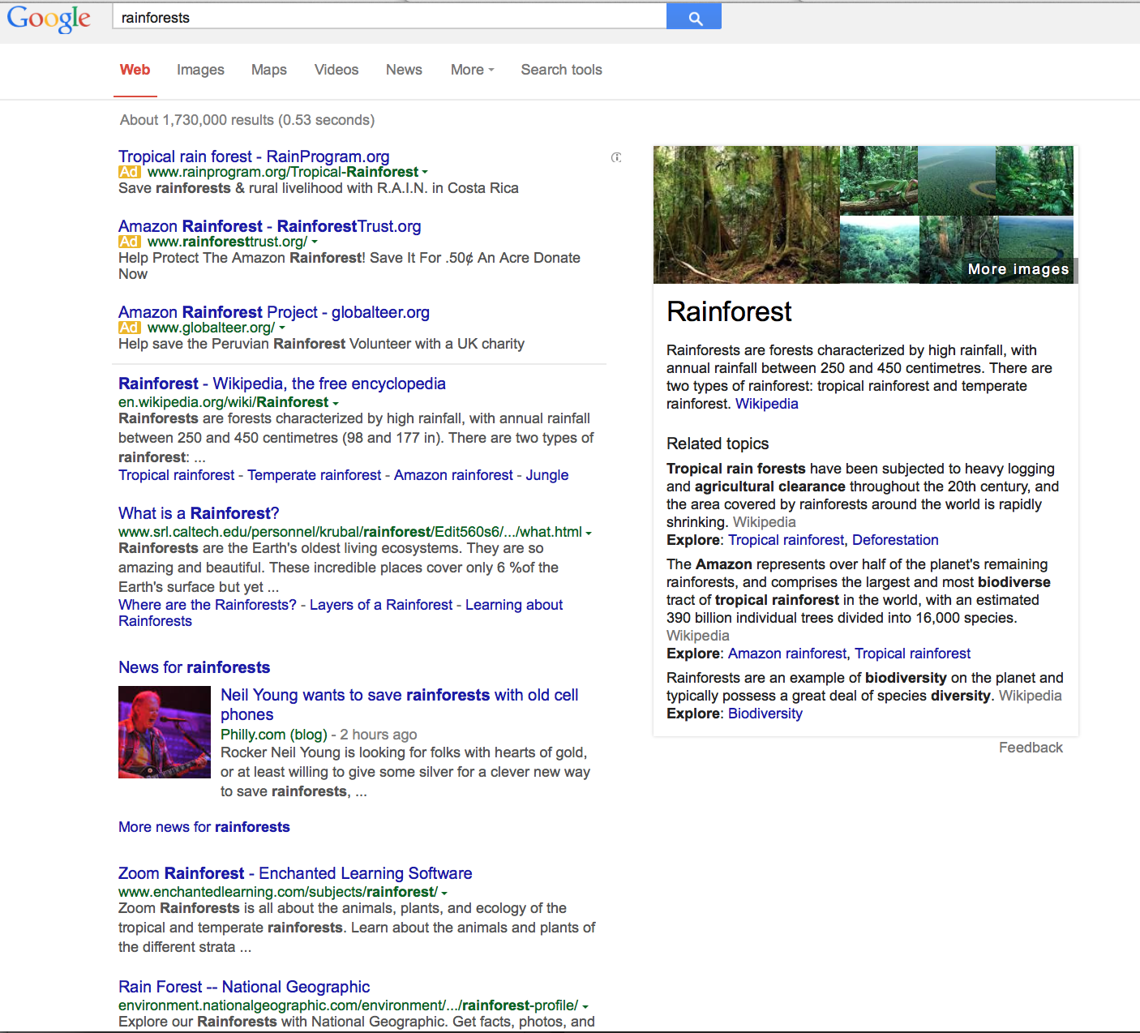Click the Ad badge on RainforestTrust result

(x=128, y=242)
